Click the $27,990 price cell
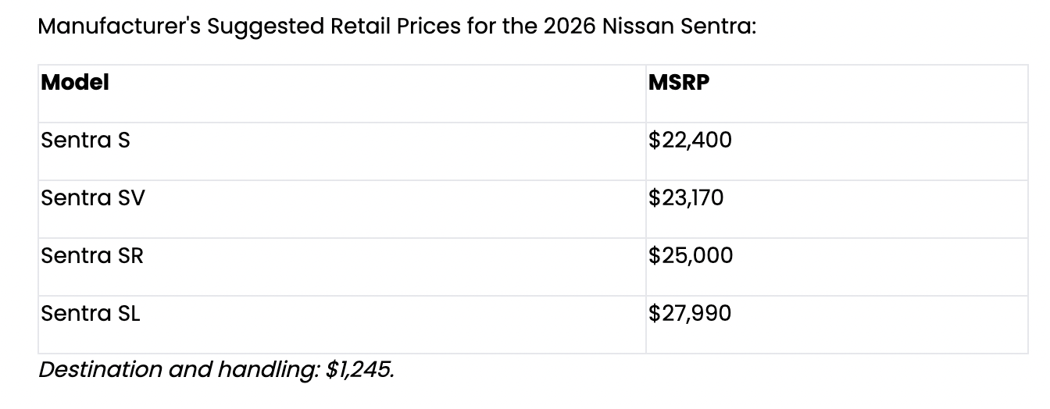The height and width of the screenshot is (409, 1050). (690, 314)
